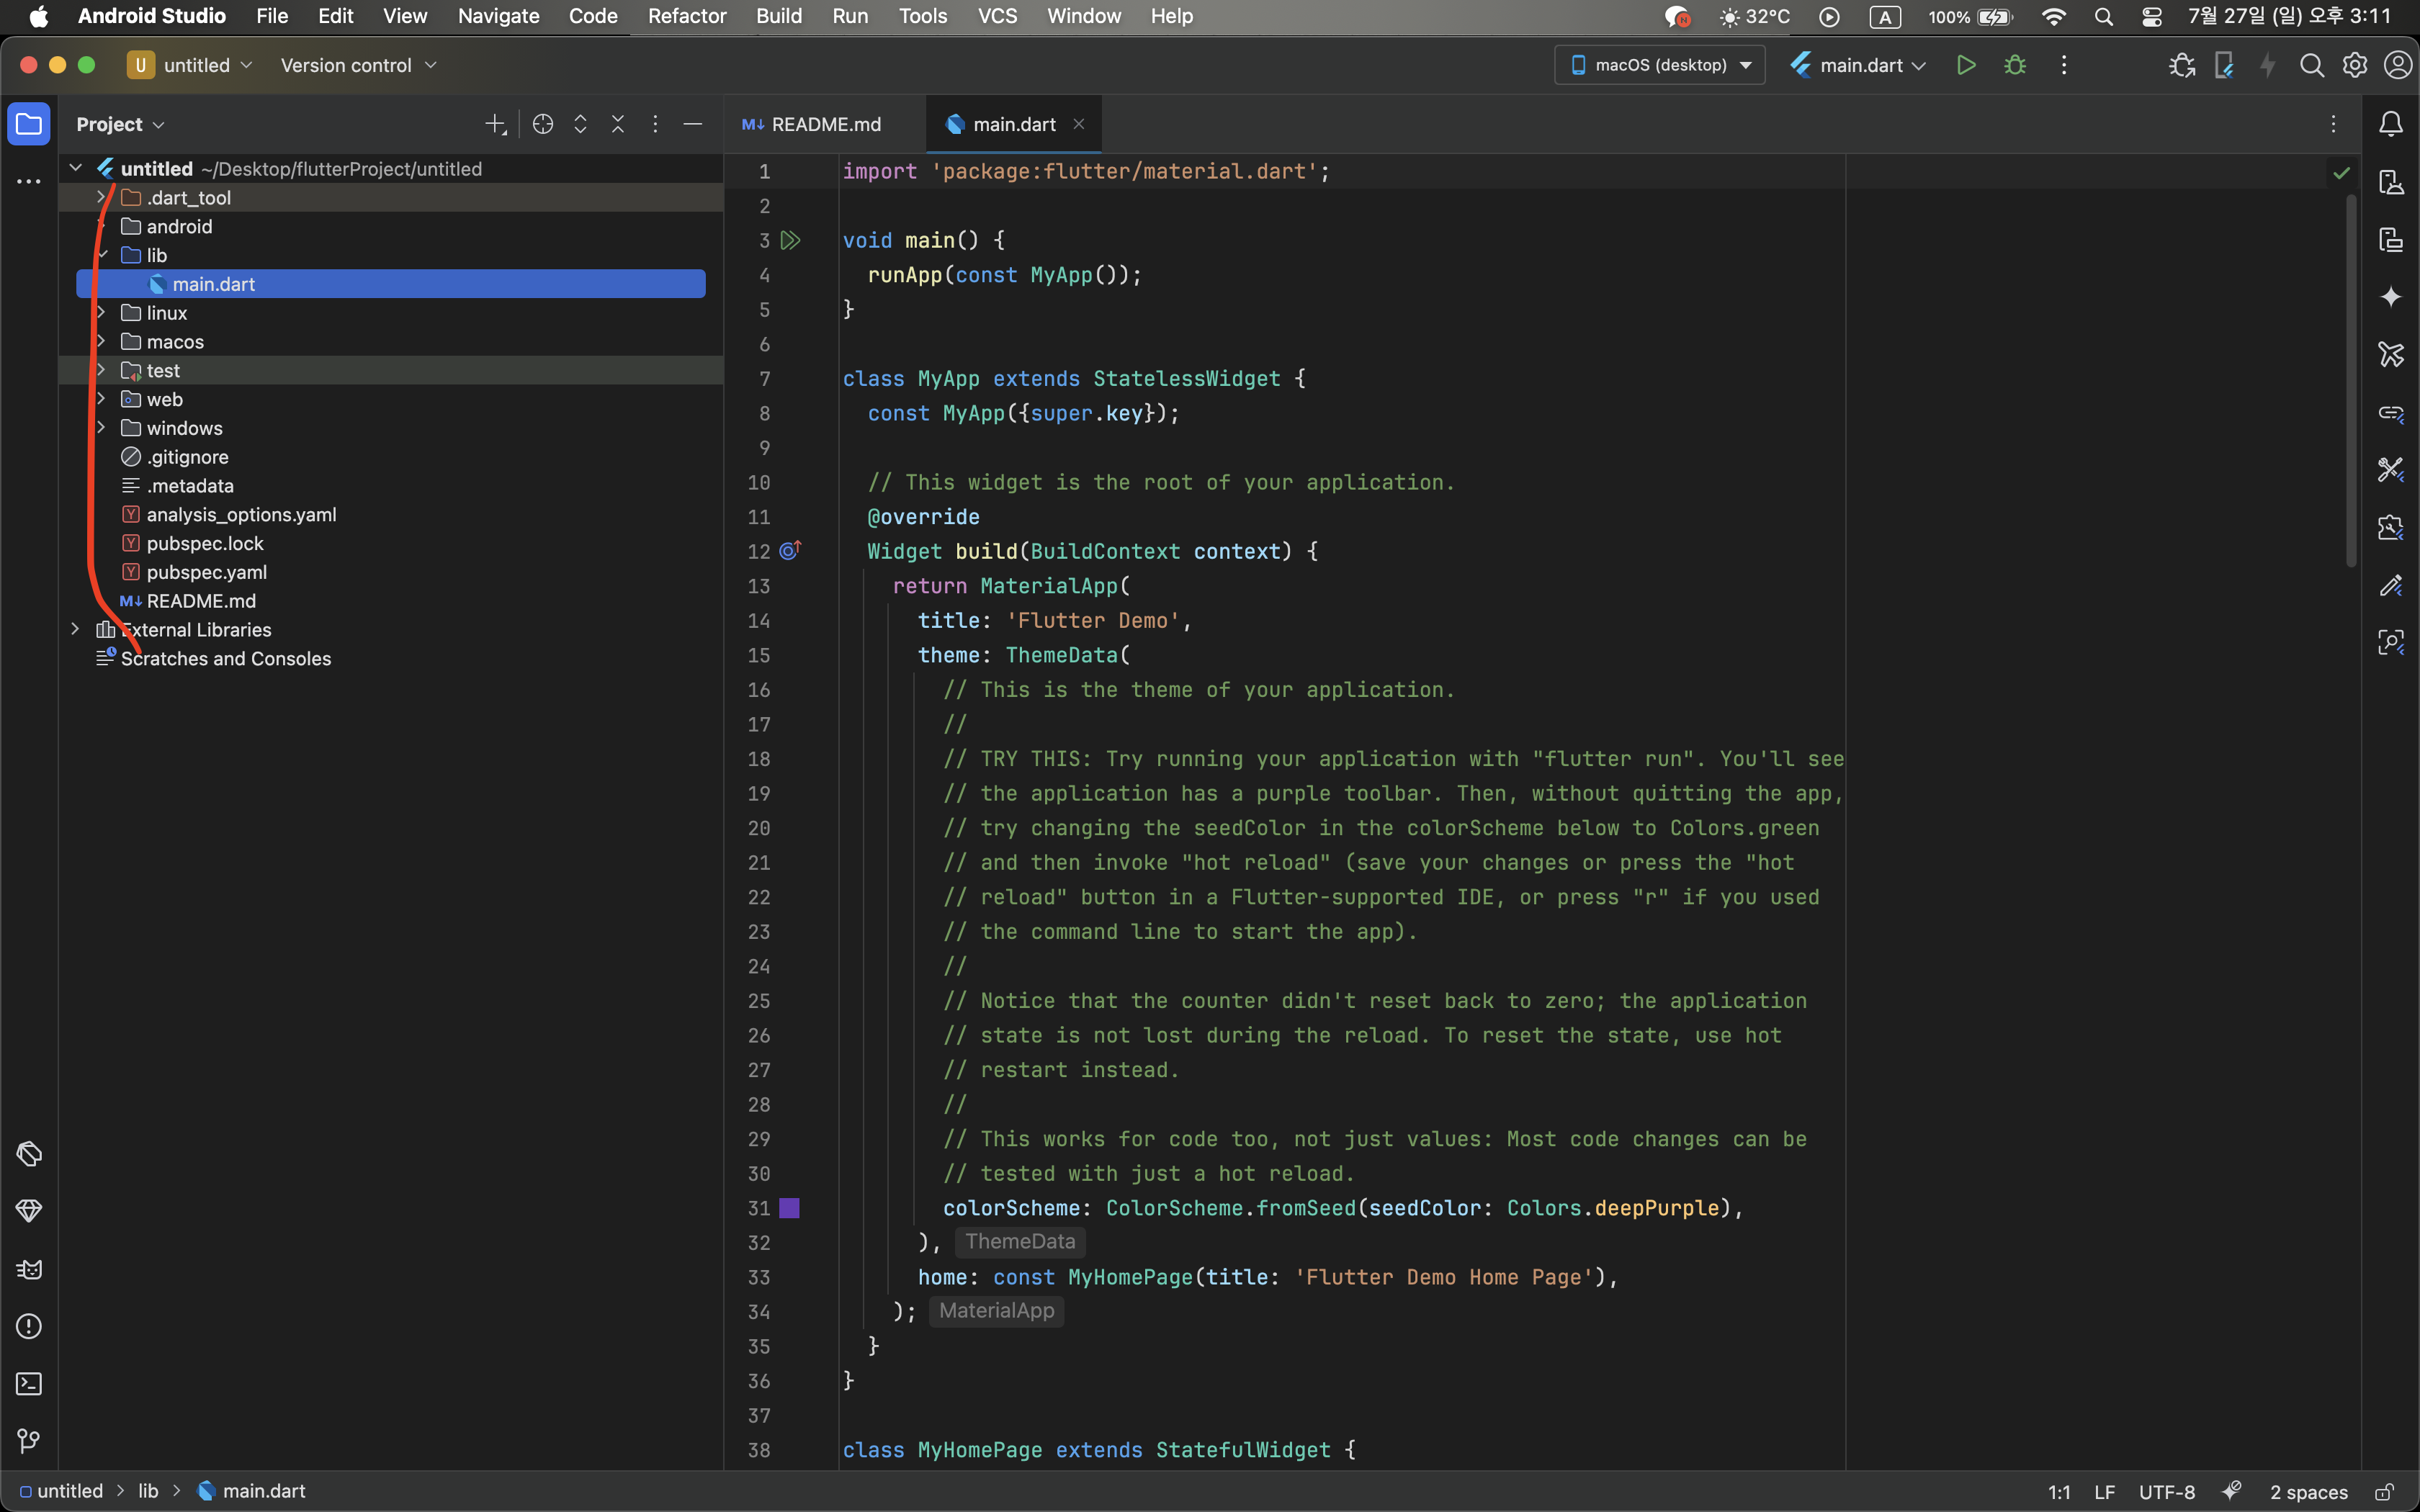Viewport: 2420px width, 1512px height.
Task: Open the Version control dropdown
Action: coord(358,65)
